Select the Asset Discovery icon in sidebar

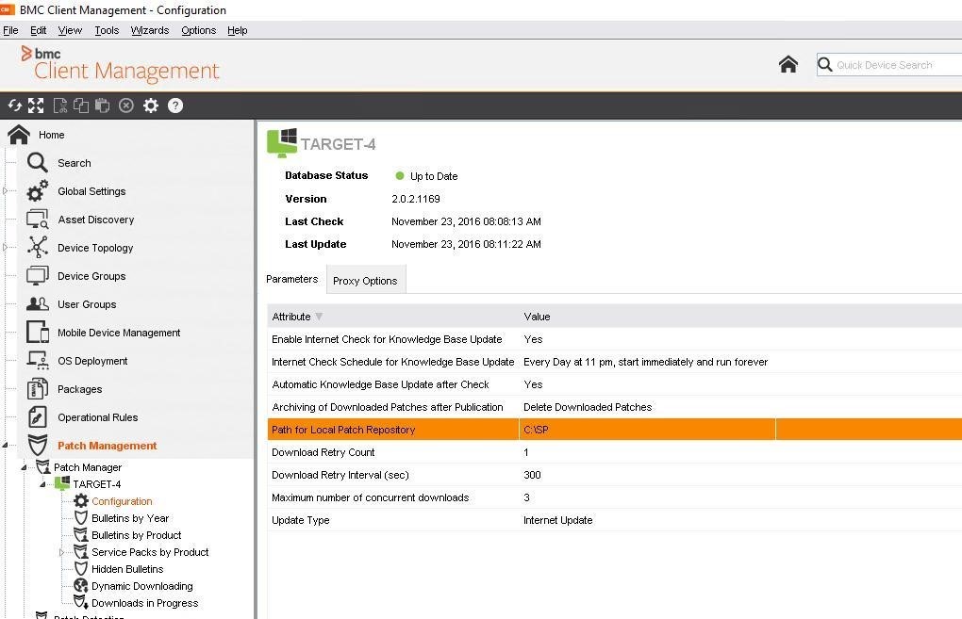pos(38,220)
